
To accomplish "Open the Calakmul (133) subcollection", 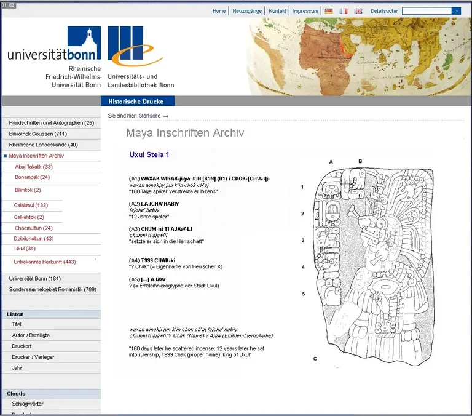I will [31, 206].
